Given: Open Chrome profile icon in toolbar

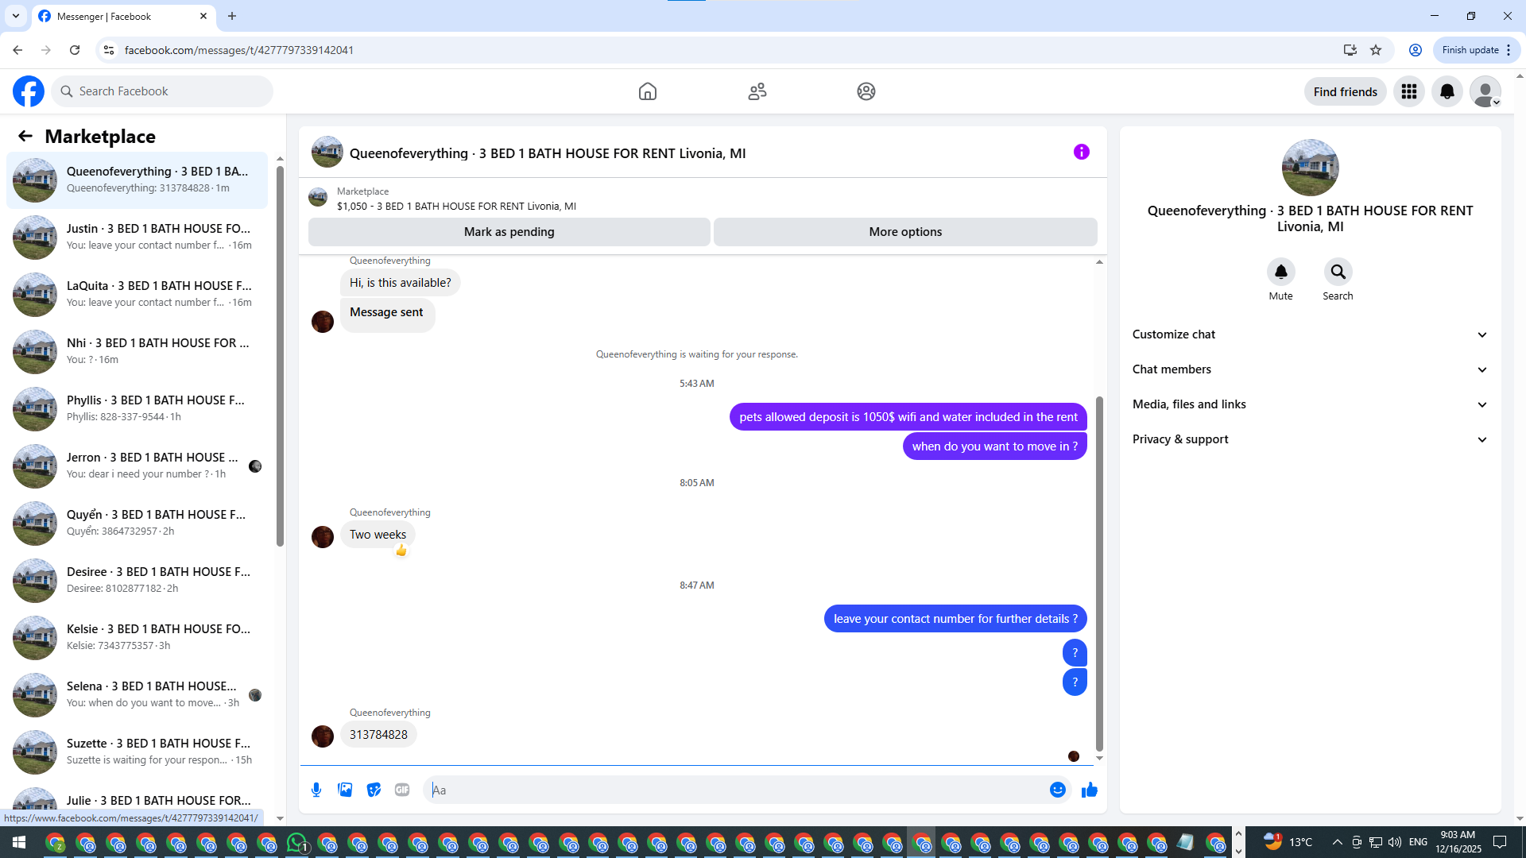Looking at the screenshot, I should coord(1416,50).
